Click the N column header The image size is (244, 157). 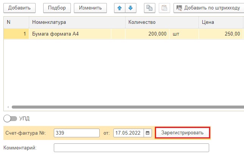coord(16,22)
